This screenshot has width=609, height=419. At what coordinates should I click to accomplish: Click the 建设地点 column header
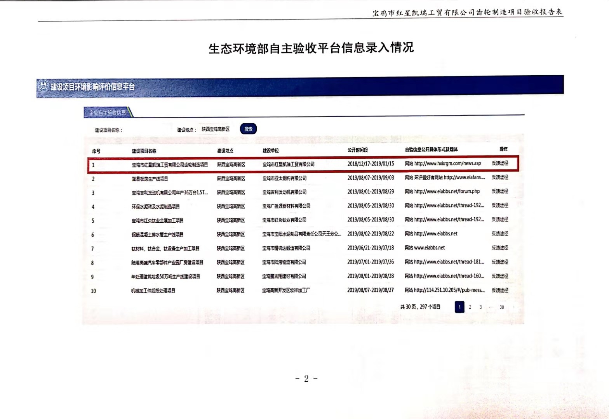pyautogui.click(x=225, y=151)
